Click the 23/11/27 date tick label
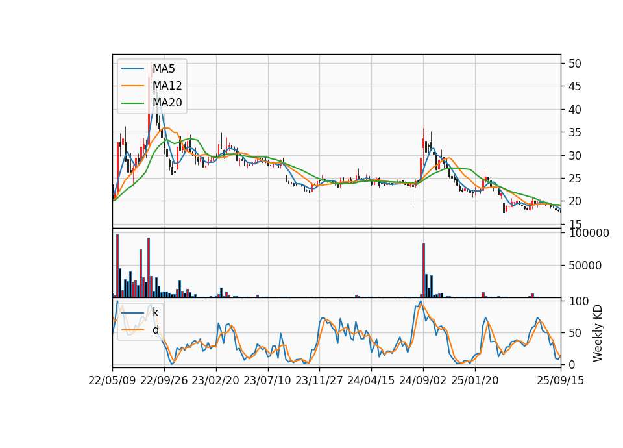623x448 pixels. click(x=319, y=380)
